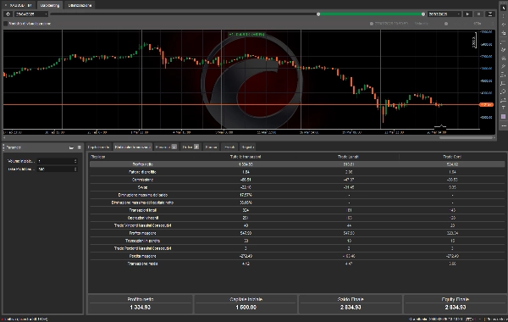Viewport: 508px width, 322px height.
Task: Open the Registro tab
Action: coord(248,147)
